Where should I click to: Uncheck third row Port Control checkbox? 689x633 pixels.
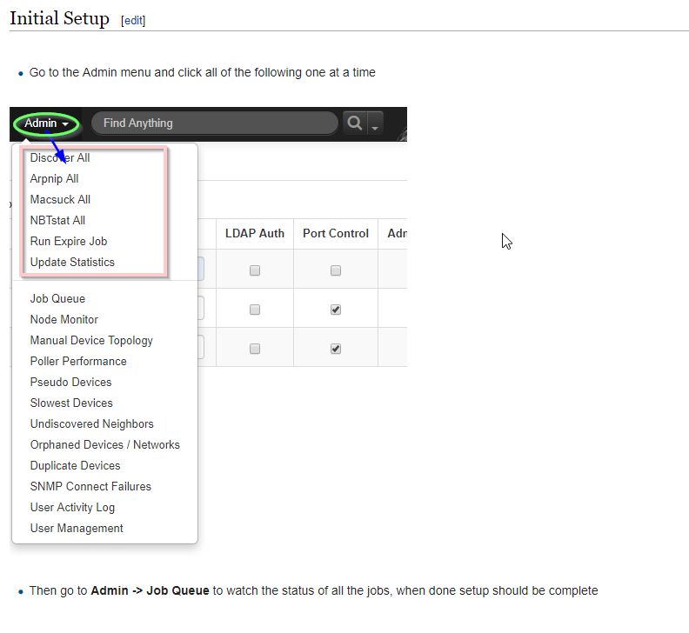point(336,349)
